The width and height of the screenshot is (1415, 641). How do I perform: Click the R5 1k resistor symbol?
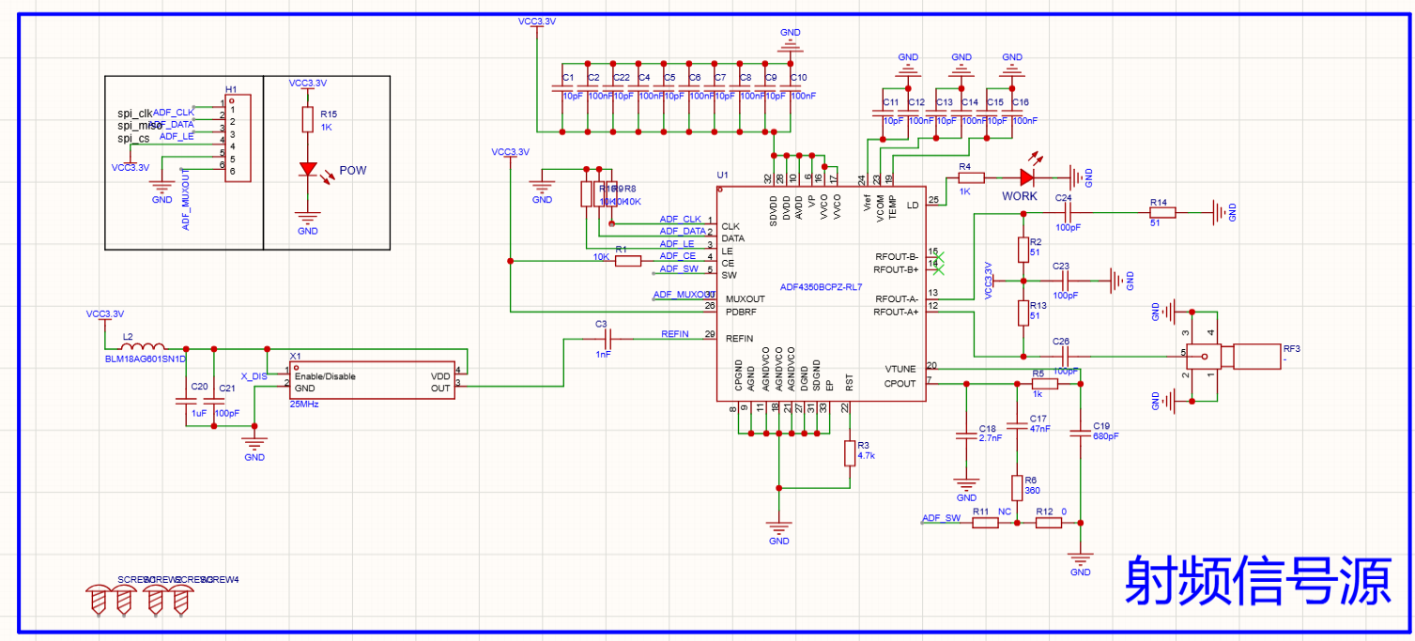tap(1044, 384)
